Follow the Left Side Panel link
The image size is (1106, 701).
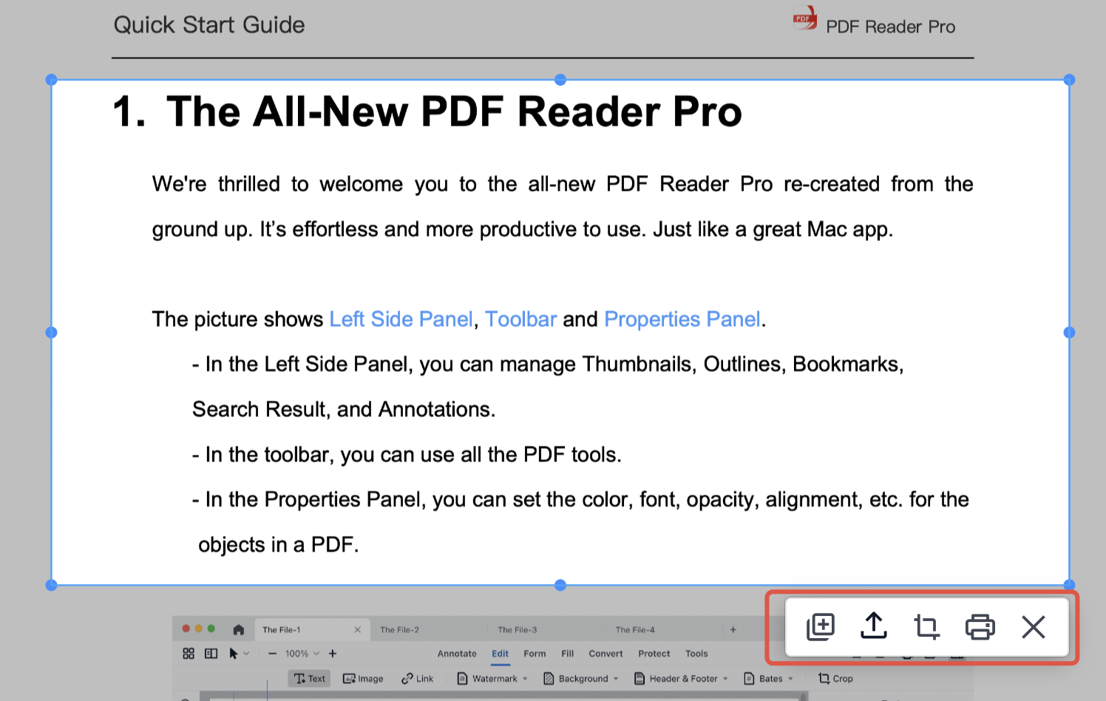401,319
